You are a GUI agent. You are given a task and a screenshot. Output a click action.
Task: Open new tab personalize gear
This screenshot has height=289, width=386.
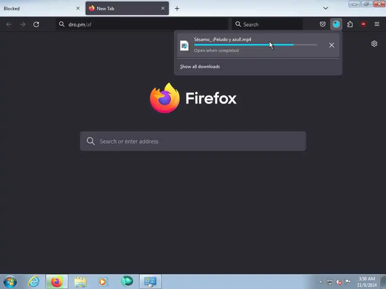coord(374,44)
